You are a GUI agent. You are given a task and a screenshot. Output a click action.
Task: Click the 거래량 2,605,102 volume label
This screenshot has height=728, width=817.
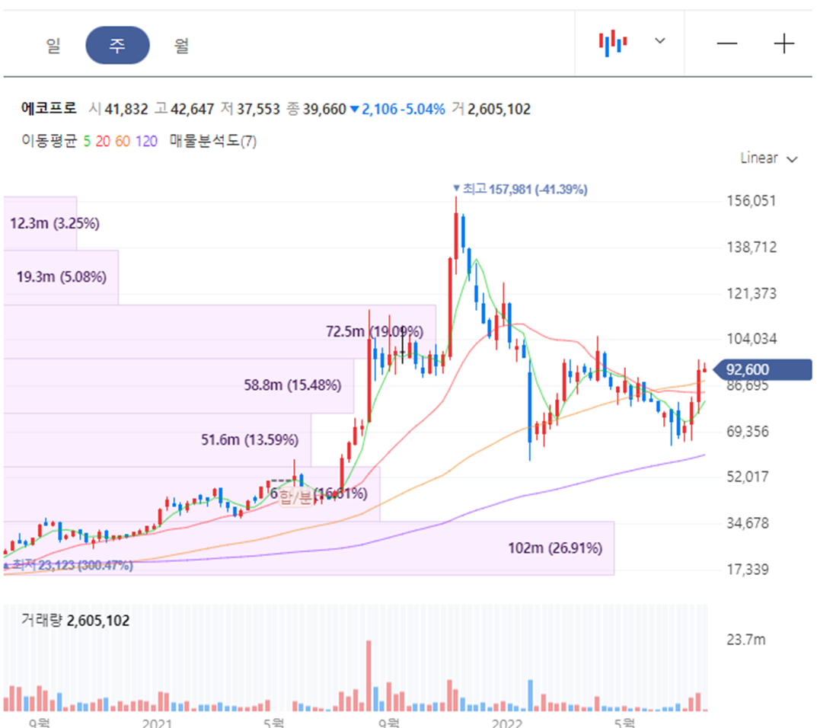coord(75,620)
